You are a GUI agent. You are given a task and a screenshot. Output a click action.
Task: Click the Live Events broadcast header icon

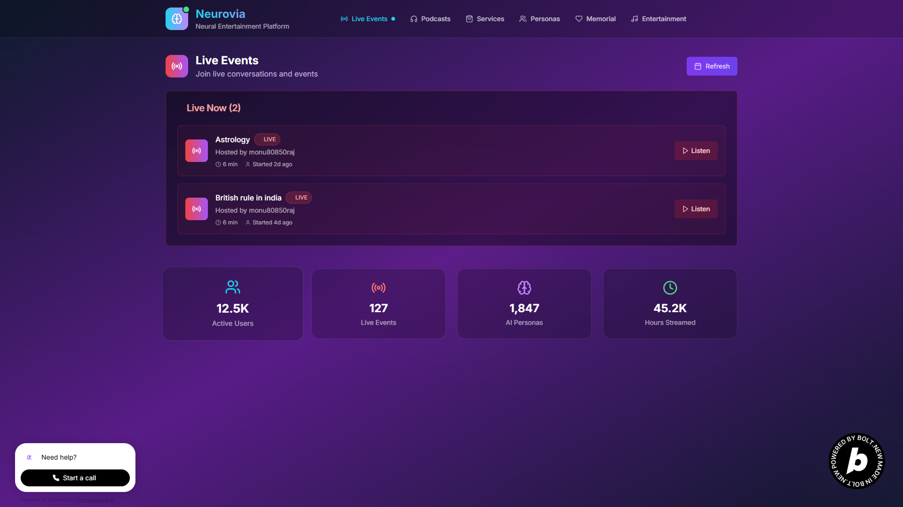(176, 66)
